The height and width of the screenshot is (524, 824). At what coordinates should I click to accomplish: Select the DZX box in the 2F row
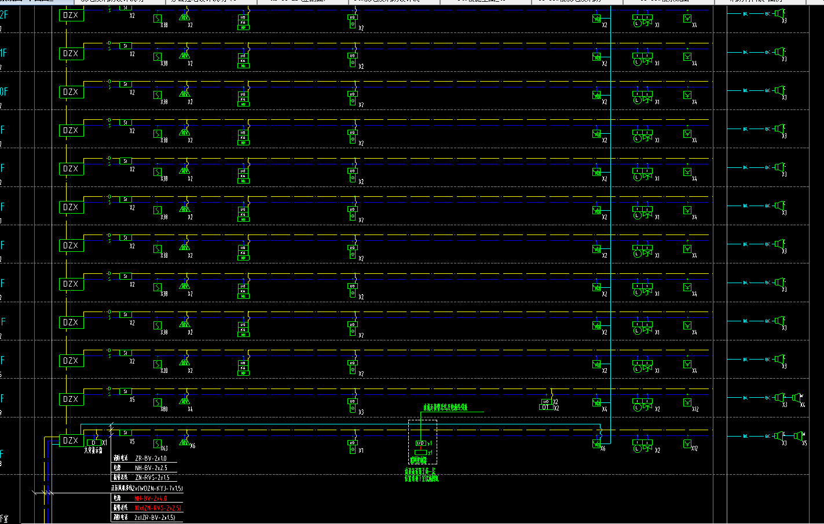[x=71, y=15]
